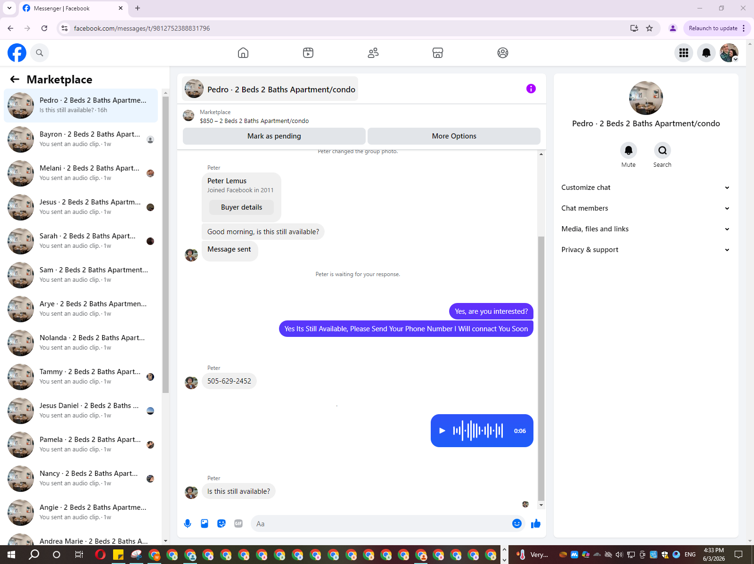Open the notifications bell in the header
This screenshot has width=754, height=564.
pyautogui.click(x=706, y=53)
